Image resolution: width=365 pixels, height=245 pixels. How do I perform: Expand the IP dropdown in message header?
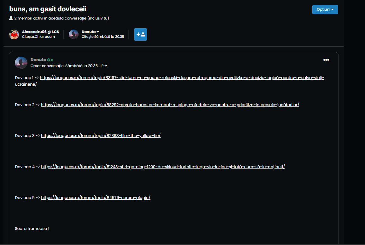[x=103, y=66]
